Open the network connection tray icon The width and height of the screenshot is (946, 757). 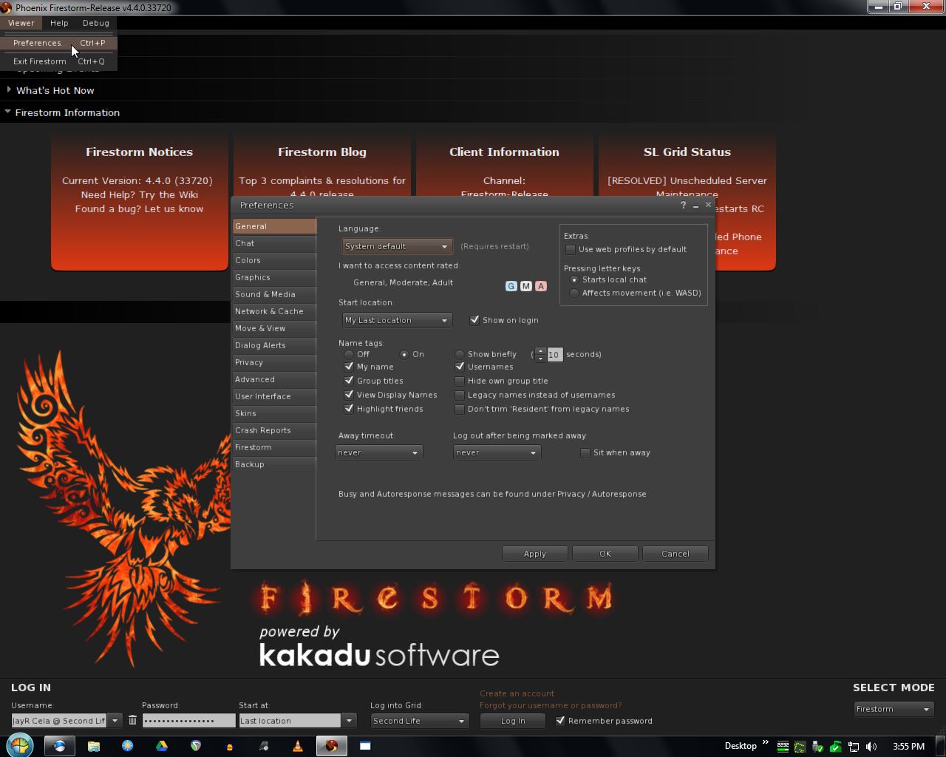[x=854, y=746]
